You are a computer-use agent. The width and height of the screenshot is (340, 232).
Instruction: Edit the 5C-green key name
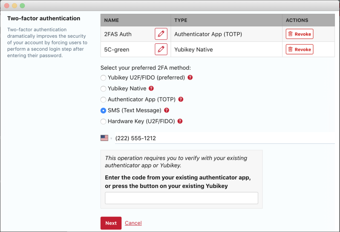pyautogui.click(x=161, y=49)
